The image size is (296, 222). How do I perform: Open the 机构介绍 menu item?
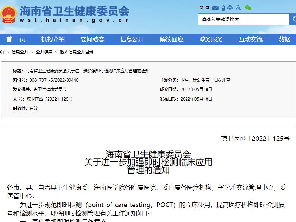point(53,39)
